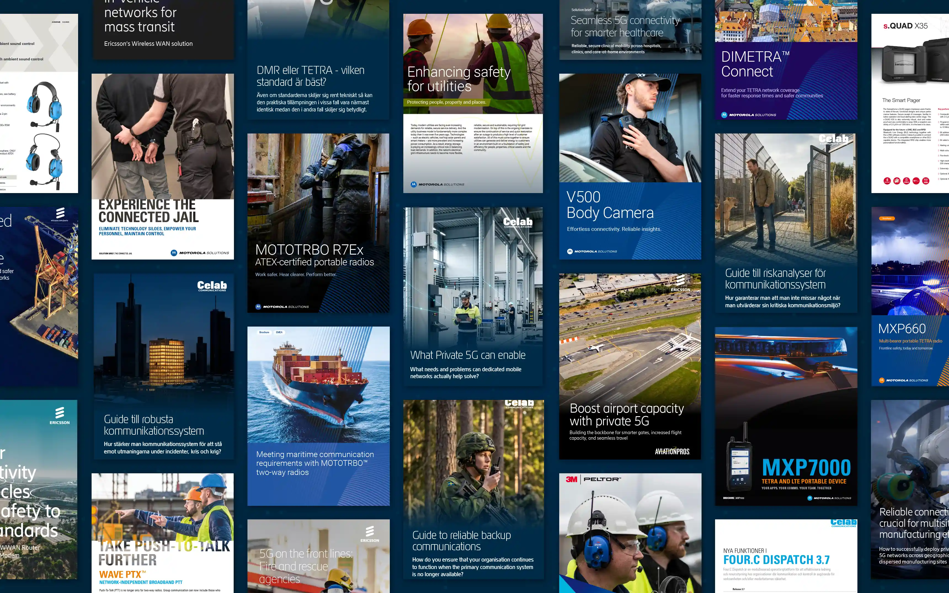Click the Celab logo on the Private 5G card
Image resolution: width=949 pixels, height=593 pixels.
[x=518, y=222]
